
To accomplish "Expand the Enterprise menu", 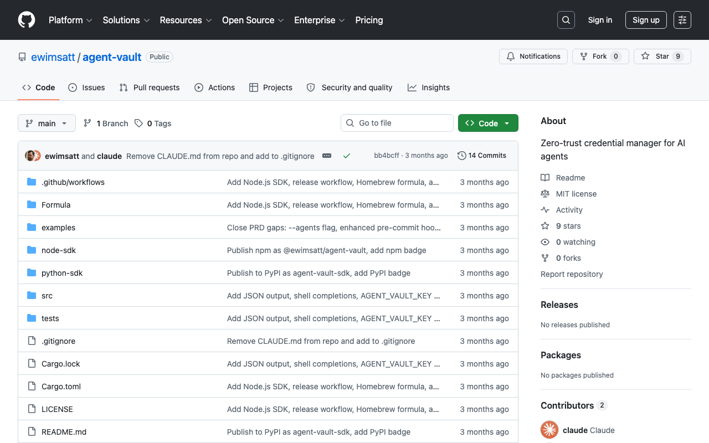I will [320, 20].
